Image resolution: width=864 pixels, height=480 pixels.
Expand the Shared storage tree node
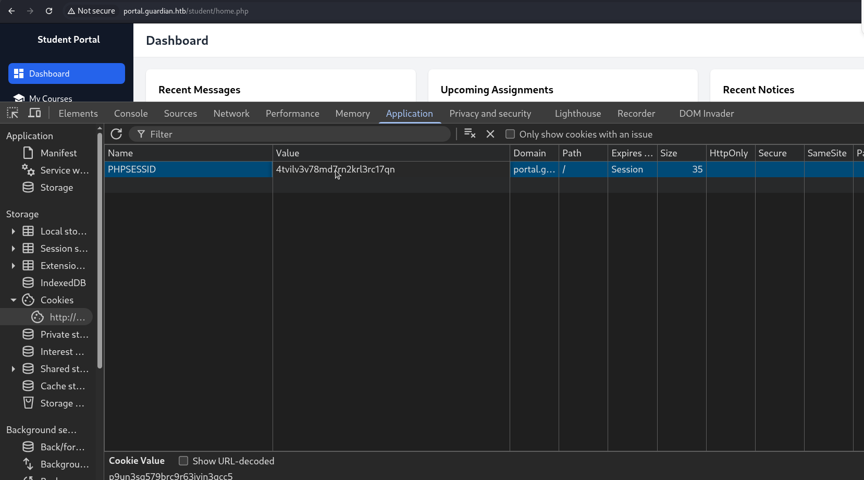pos(14,369)
